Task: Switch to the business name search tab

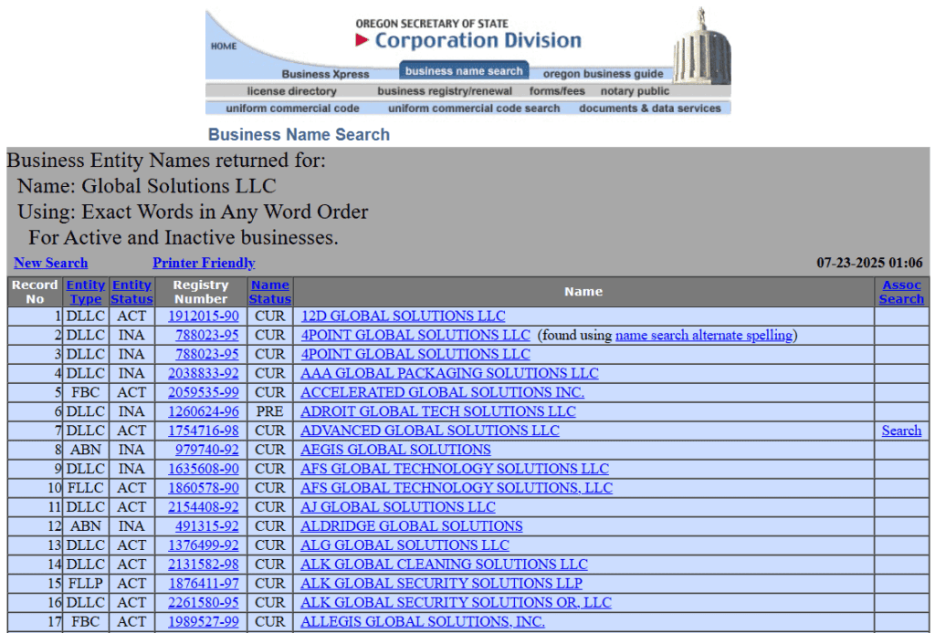Action: (464, 69)
